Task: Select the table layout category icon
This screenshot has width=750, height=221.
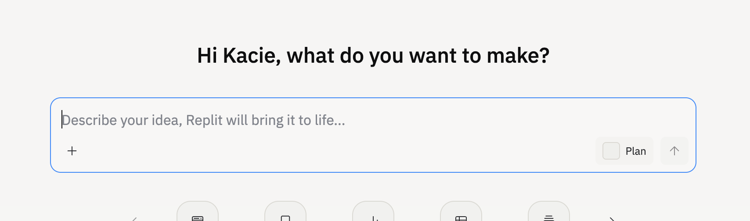Action: (x=461, y=217)
